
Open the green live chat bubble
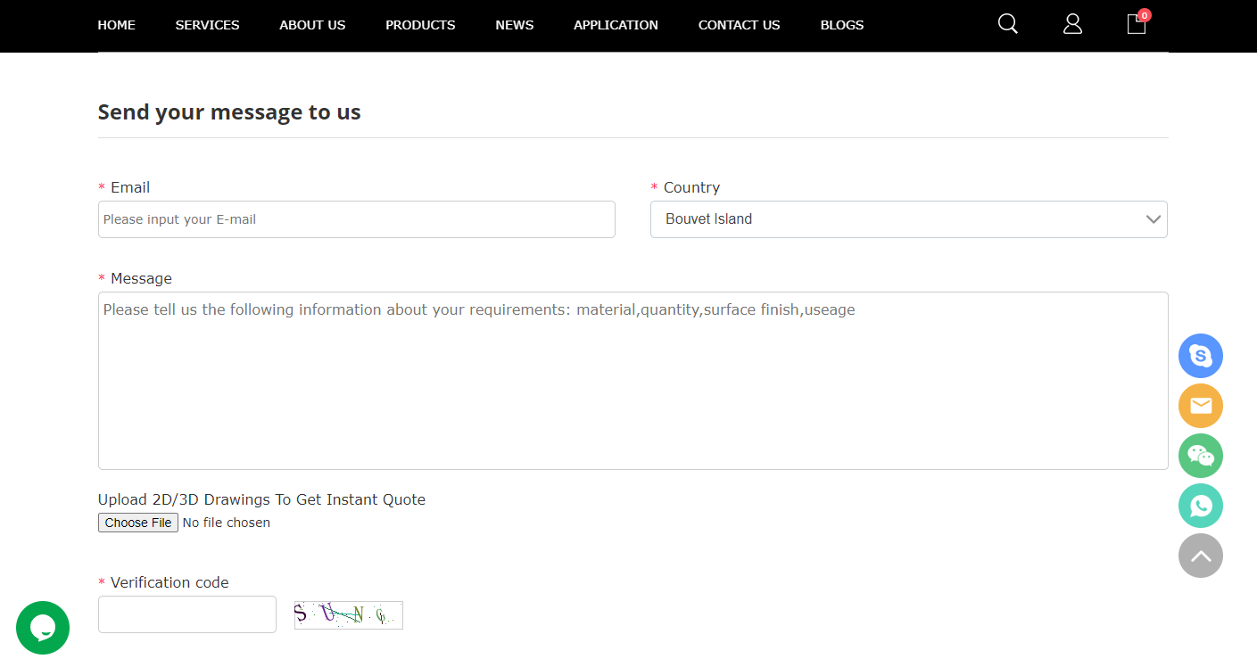[43, 628]
